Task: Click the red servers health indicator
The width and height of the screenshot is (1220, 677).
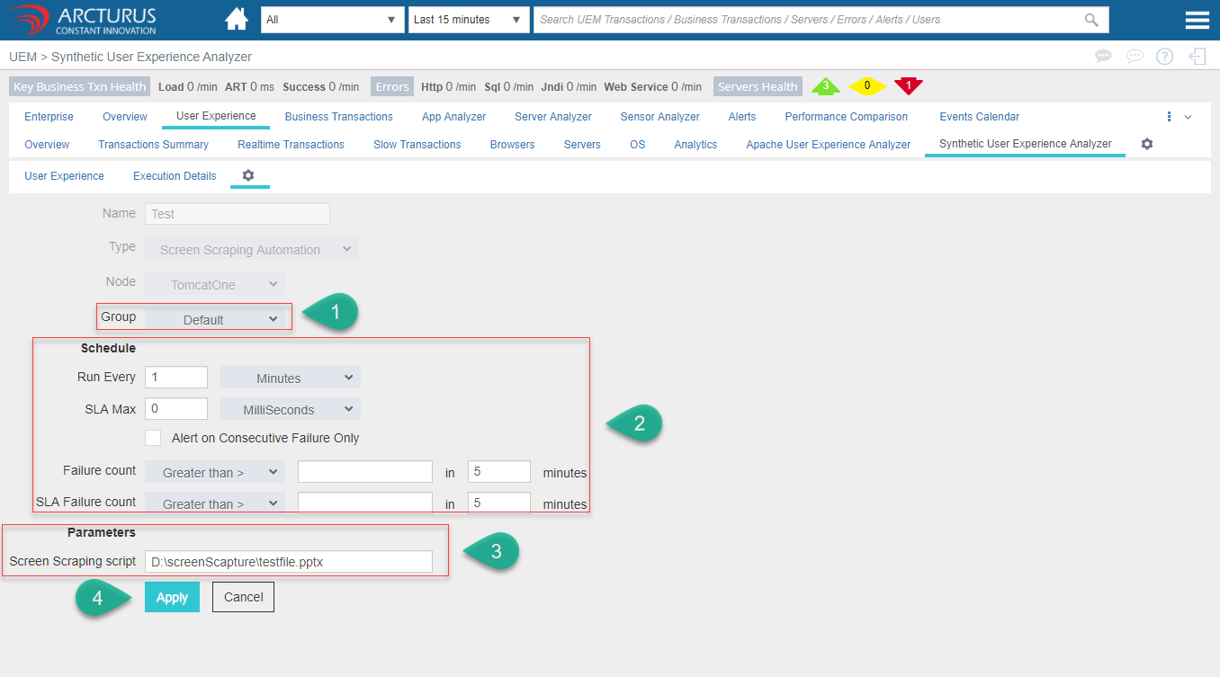Action: point(908,86)
